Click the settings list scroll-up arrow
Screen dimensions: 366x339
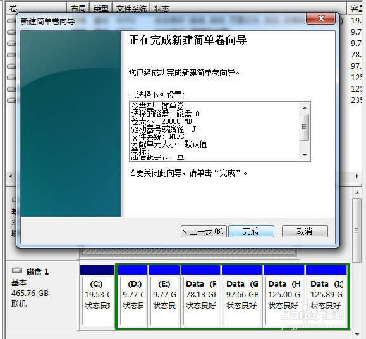(305, 108)
